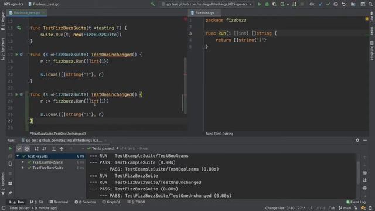Switch to the fizzbuzz_test.go editor tab
This screenshot has width=375, height=211.
pyautogui.click(x=27, y=13)
